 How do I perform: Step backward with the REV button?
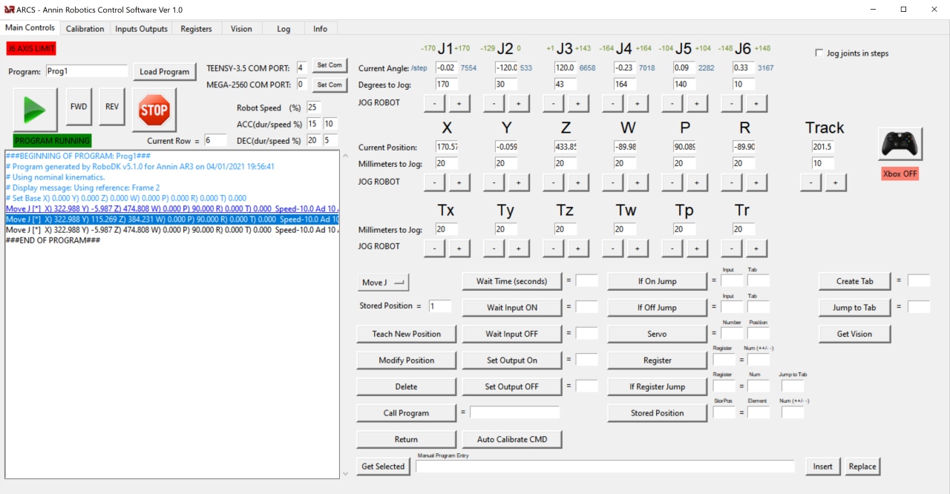point(112,107)
